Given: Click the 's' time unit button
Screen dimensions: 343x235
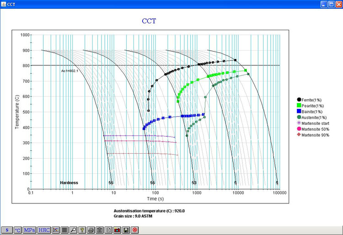Looking at the screenshot, I should (x=7, y=230).
